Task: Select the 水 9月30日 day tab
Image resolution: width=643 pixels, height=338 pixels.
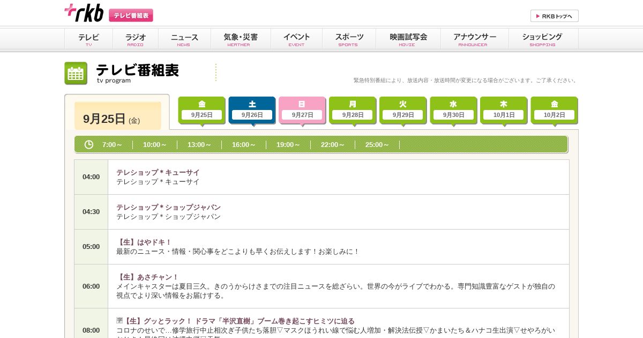Action: click(453, 111)
